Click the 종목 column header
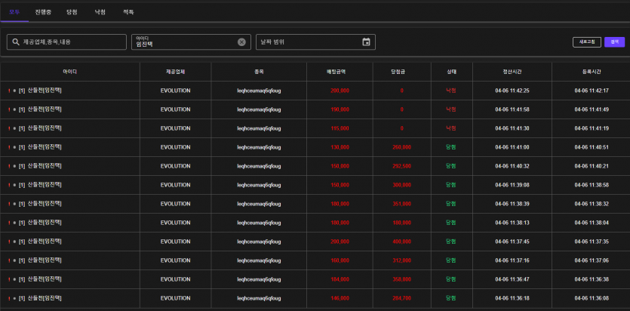 259,72
